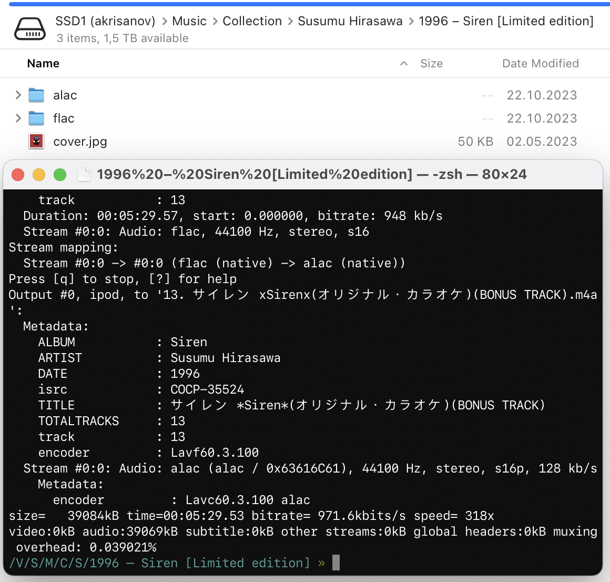This screenshot has width=610, height=582.
Task: Click the TITLE metadata line in terminal
Action: coord(291,405)
